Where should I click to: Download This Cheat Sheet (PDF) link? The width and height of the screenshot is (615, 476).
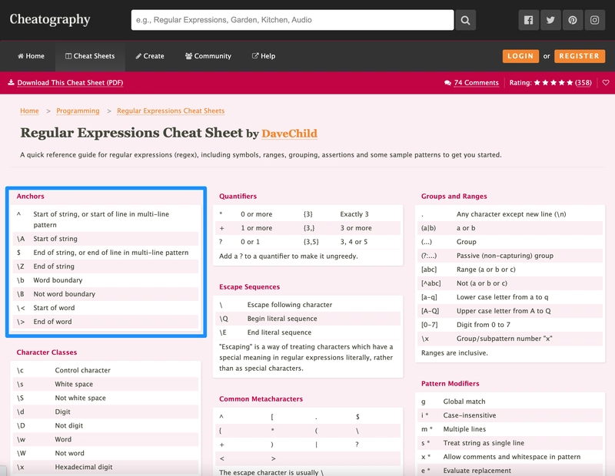point(70,83)
